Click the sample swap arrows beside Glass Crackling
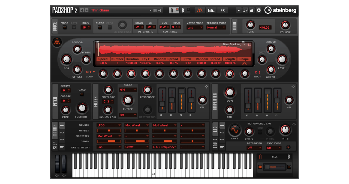The image size is (349, 184). pos(249,44)
